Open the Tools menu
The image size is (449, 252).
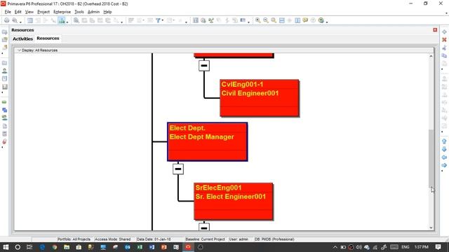point(79,12)
